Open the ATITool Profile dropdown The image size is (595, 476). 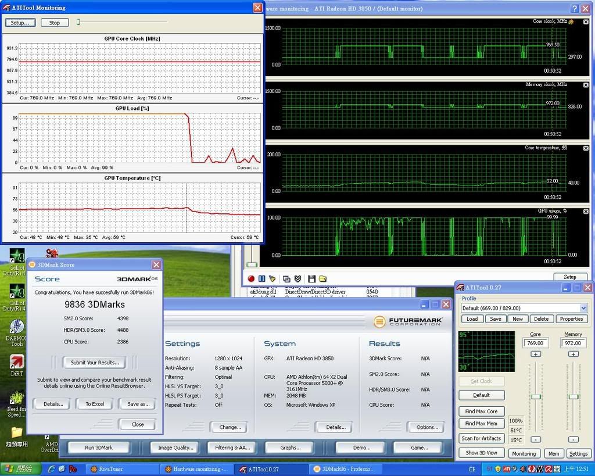click(583, 308)
